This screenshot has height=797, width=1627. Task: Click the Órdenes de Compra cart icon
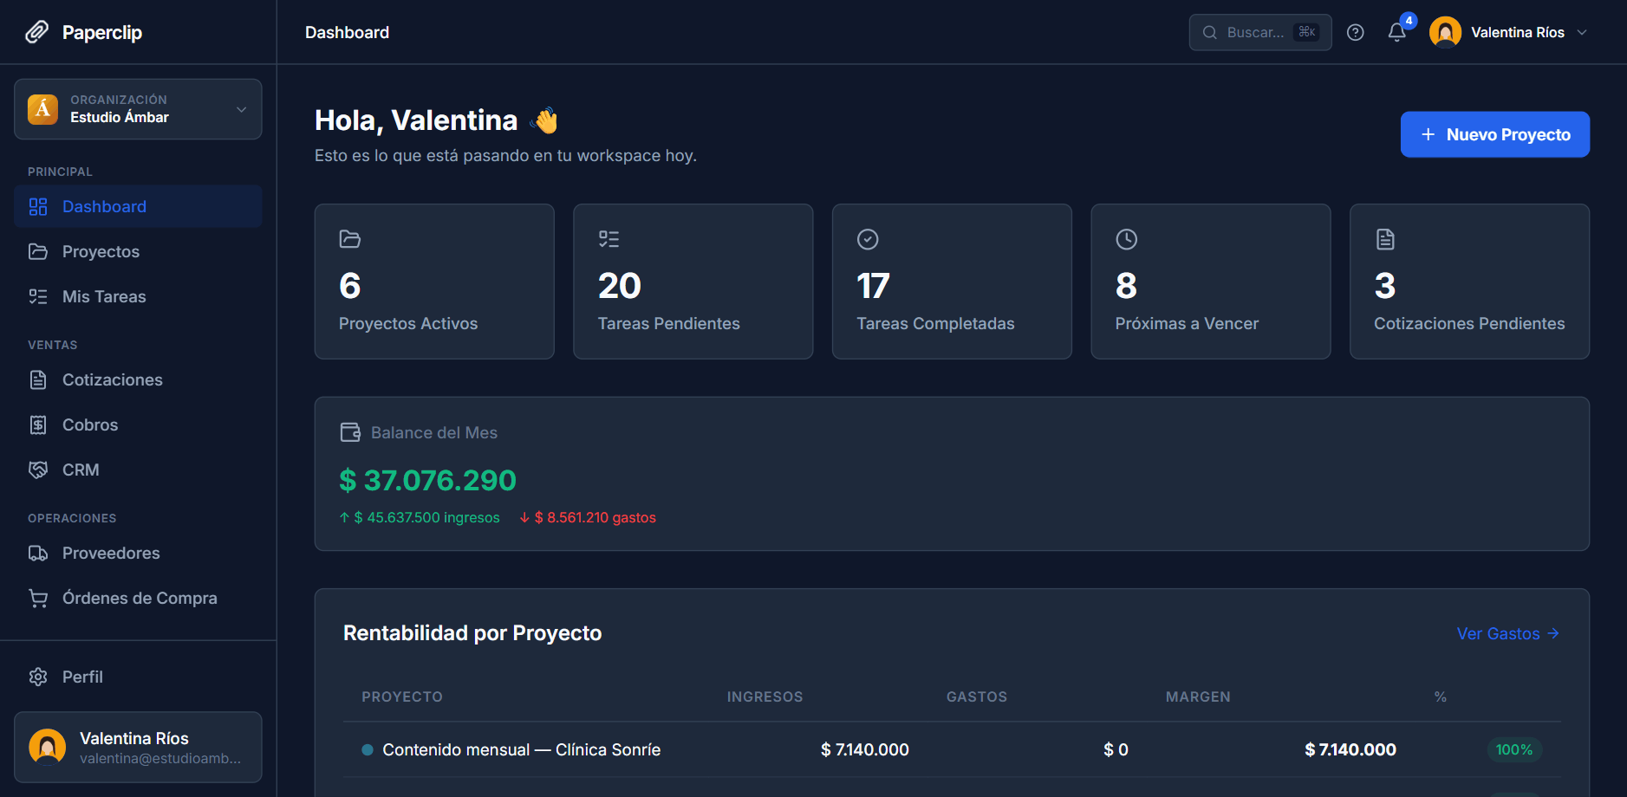(38, 598)
